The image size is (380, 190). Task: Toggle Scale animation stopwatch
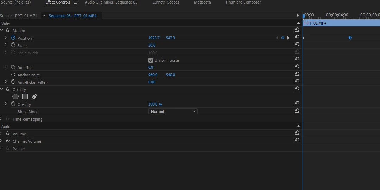(x=13, y=45)
